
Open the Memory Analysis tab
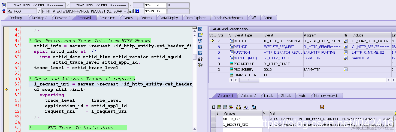[x=326, y=96]
